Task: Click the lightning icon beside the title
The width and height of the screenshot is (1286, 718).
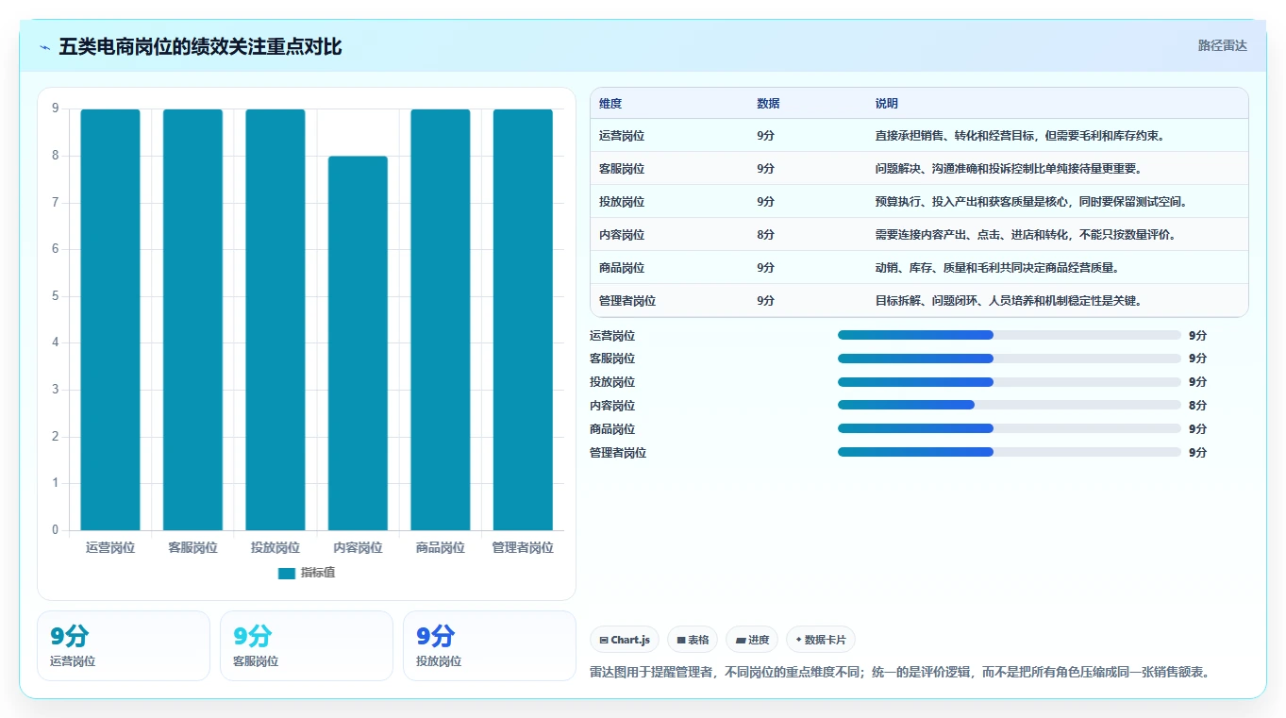Action: (45, 47)
